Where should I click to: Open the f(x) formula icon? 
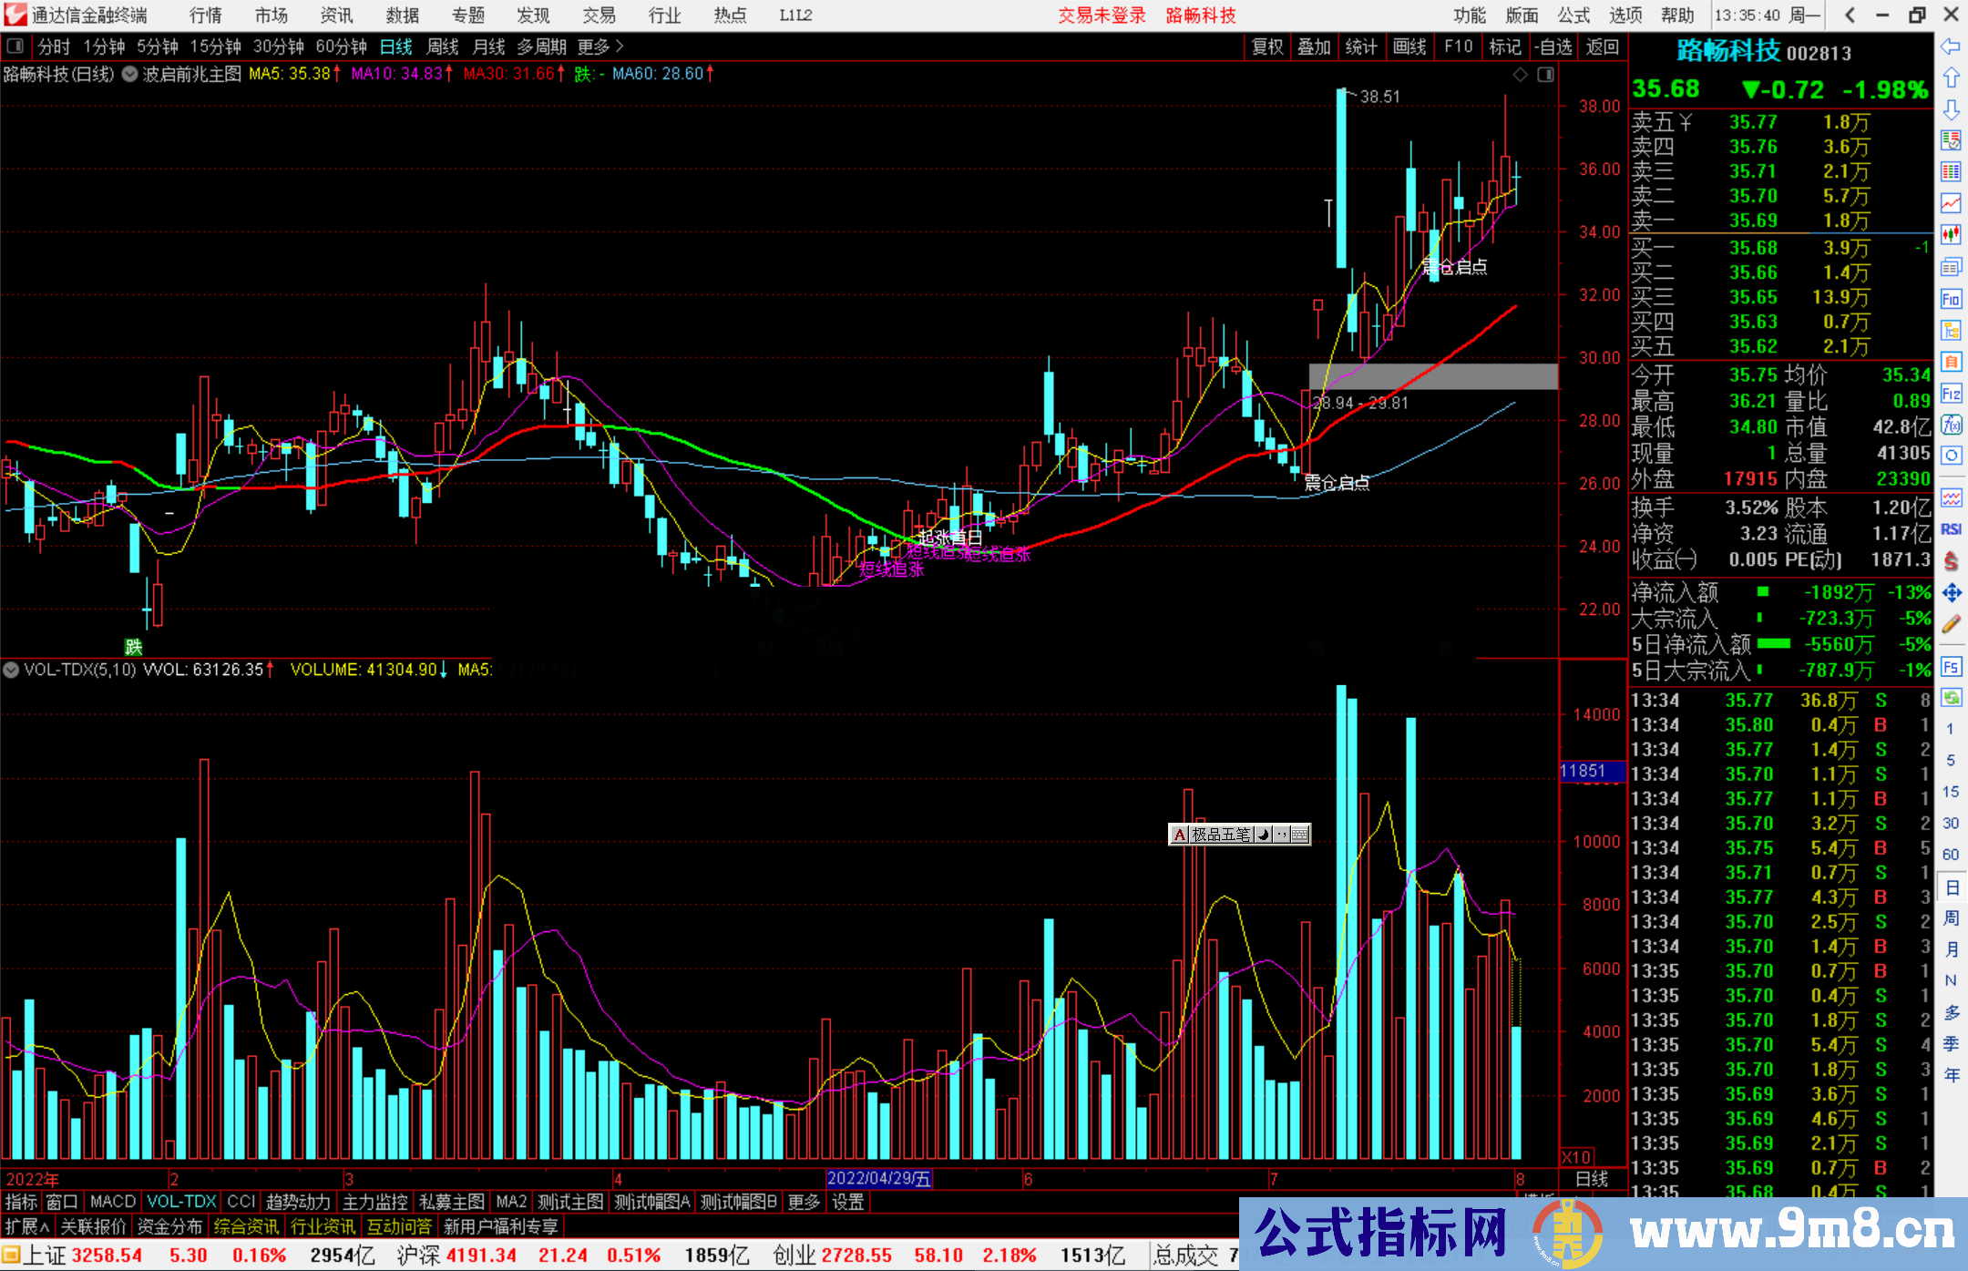[x=1951, y=425]
